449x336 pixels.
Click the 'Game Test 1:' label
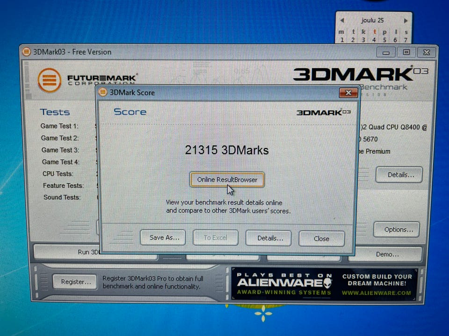(59, 126)
